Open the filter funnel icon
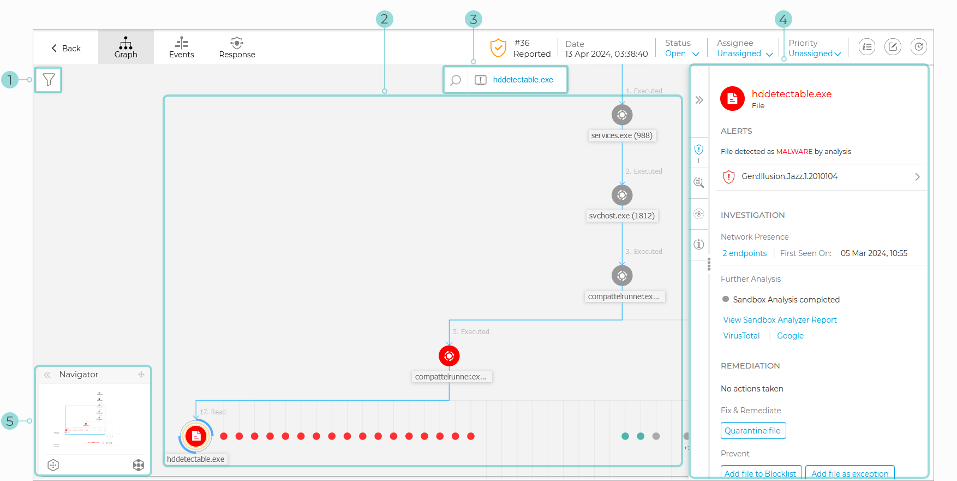Image resolution: width=957 pixels, height=481 pixels. click(x=49, y=80)
